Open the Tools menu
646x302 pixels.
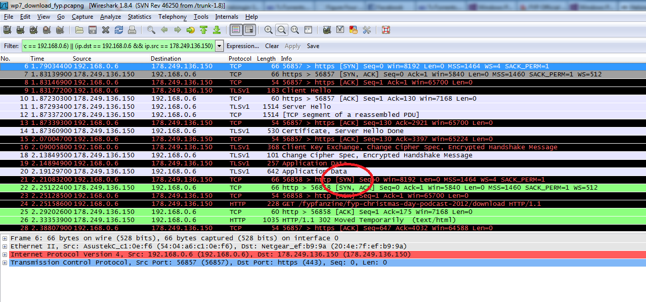201,17
